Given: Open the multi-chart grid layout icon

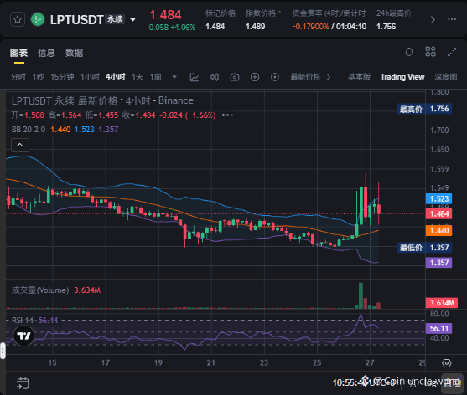Looking at the screenshot, I should pos(430,52).
